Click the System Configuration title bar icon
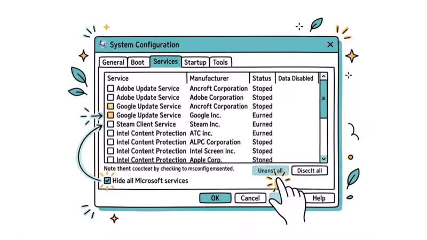This screenshot has width=427, height=240. pyautogui.click(x=103, y=44)
